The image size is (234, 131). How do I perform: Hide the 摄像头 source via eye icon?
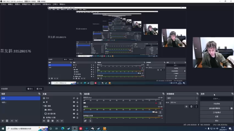(74, 110)
